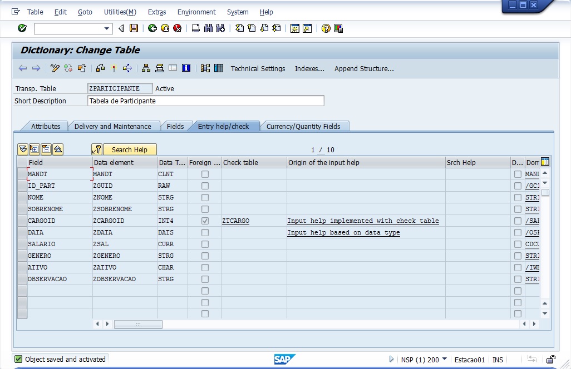Screen dimensions: 571x369
Task: Toggle Foreign key checkbox for MANDT row
Action: pos(205,174)
